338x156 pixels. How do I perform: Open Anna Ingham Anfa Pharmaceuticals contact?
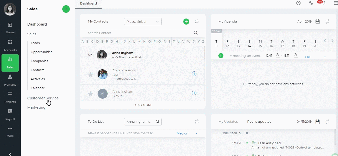pos(142,55)
